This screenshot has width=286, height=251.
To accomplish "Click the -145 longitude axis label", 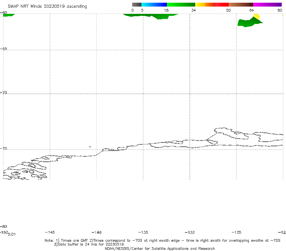I will pyautogui.click(x=50, y=232).
